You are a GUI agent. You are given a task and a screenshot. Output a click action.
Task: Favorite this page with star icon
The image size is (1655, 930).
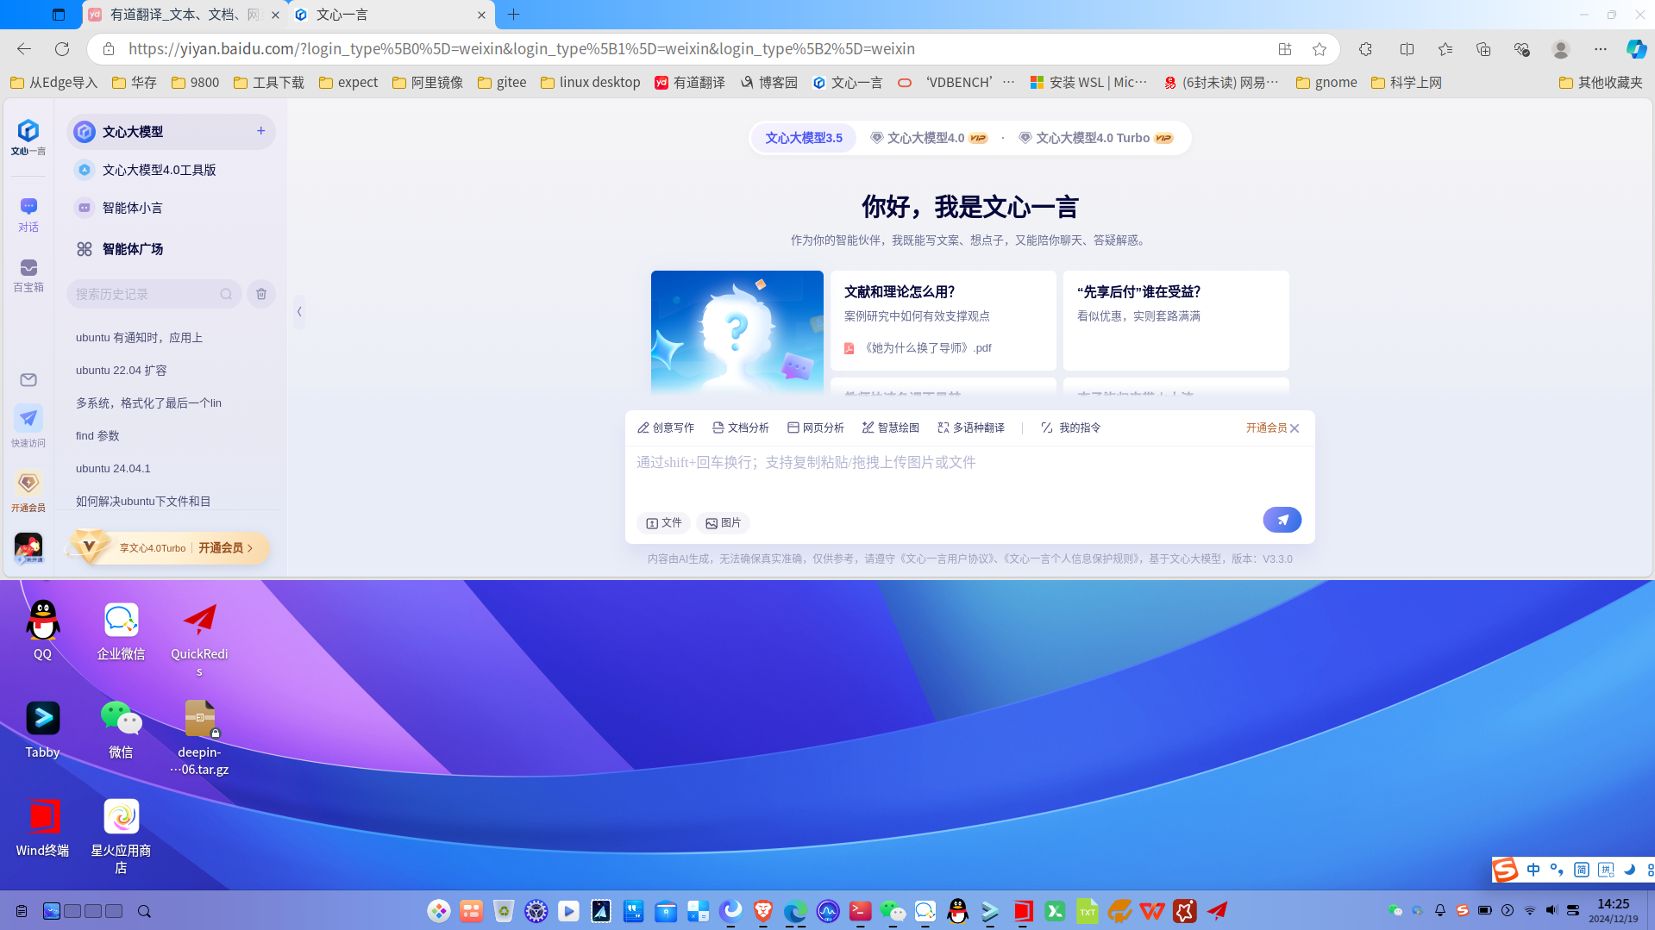click(x=1319, y=49)
